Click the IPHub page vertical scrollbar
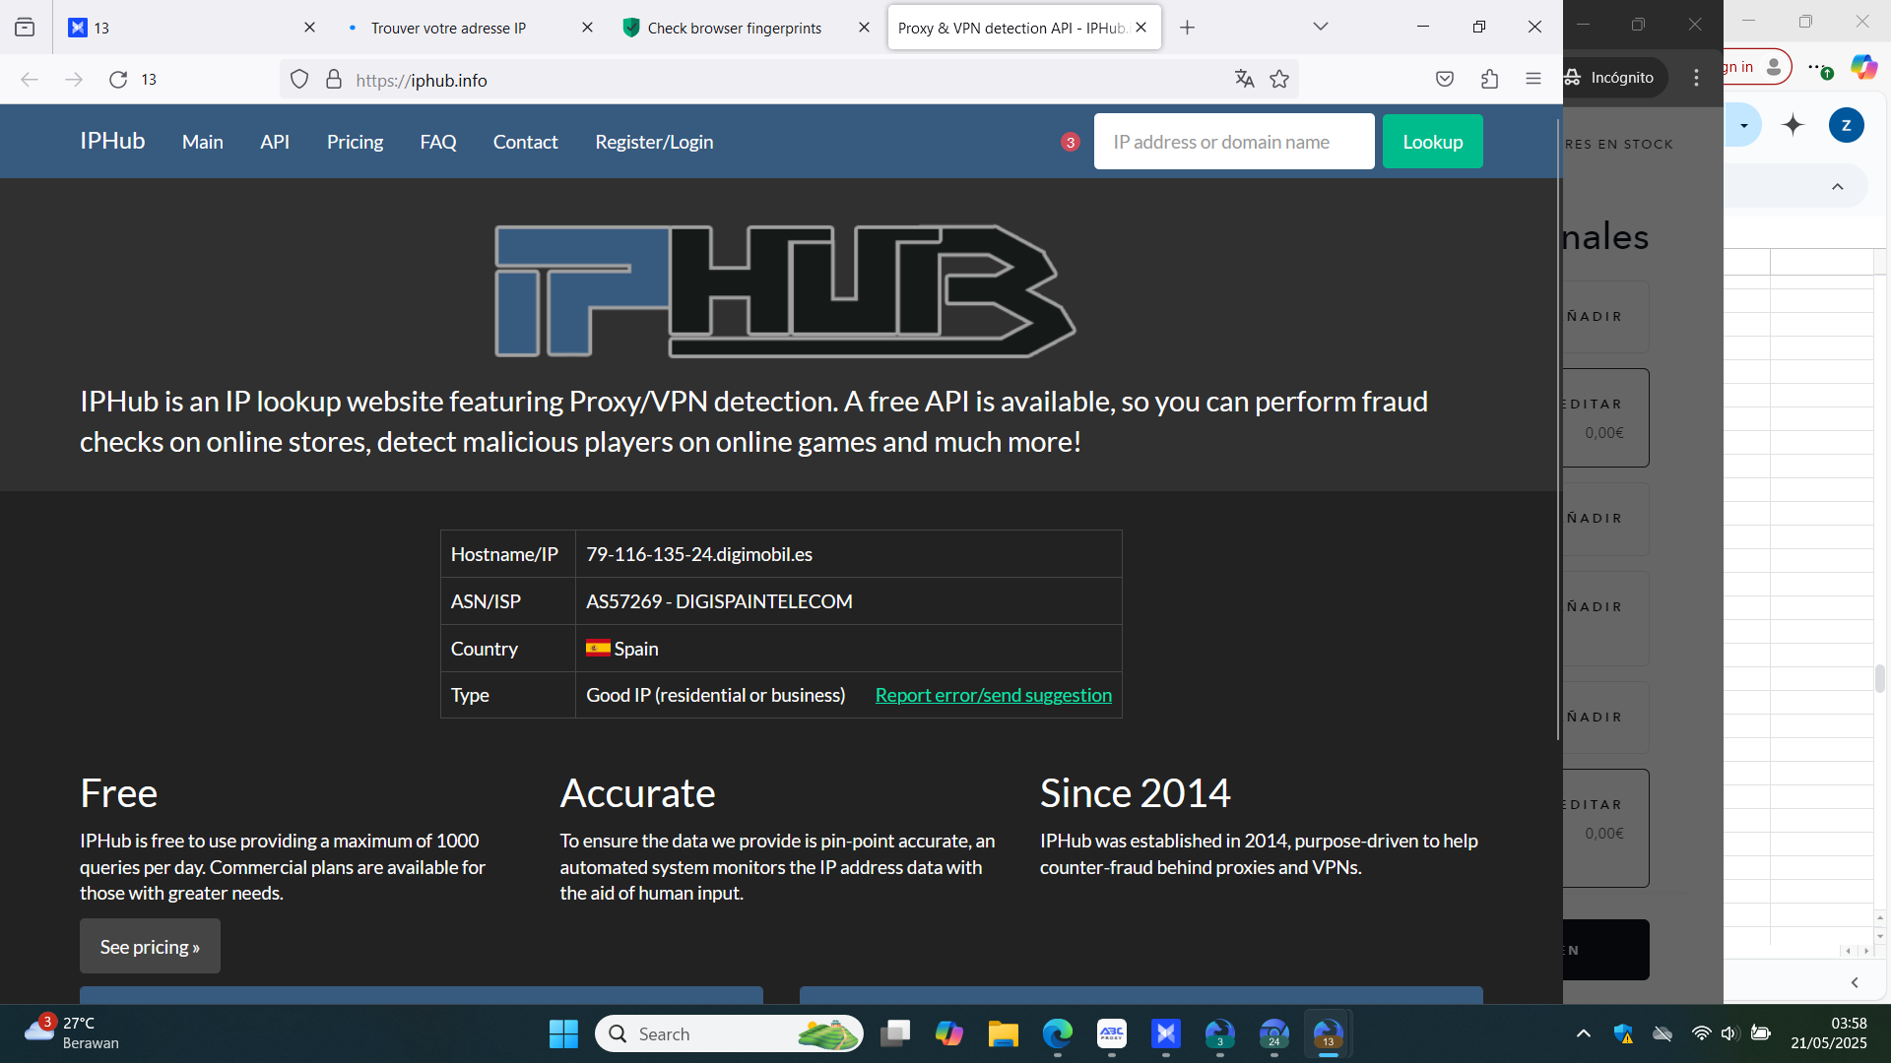Screen dimensions: 1891x1063 pos(1558,430)
